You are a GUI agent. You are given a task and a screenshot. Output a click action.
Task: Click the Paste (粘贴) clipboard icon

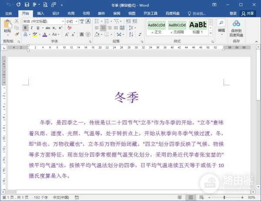tap(7, 26)
